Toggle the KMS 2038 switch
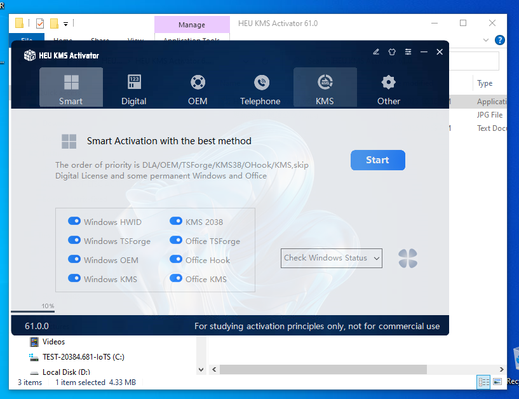Viewport: 519px width, 399px height. [x=176, y=221]
